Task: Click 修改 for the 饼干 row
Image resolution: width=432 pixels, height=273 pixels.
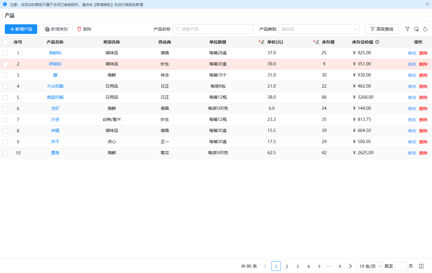Action: coord(412,142)
